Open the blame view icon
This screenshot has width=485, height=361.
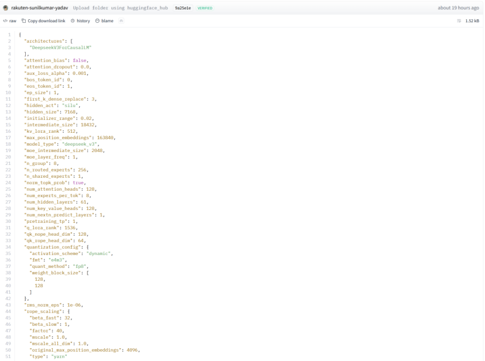[97, 20]
